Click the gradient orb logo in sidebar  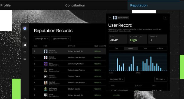[25, 28]
